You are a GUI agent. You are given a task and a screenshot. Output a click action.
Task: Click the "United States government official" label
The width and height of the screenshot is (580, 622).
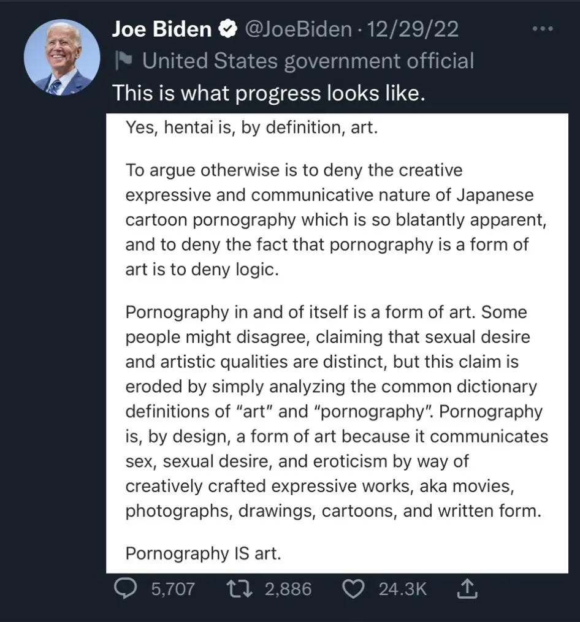pos(308,61)
